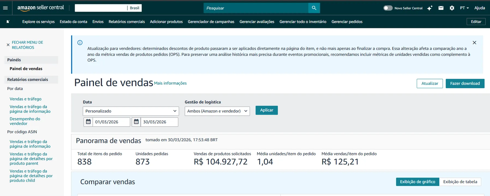The image size is (490, 196).
Task: Switch to Exibição de tabela view
Action: click(460, 182)
